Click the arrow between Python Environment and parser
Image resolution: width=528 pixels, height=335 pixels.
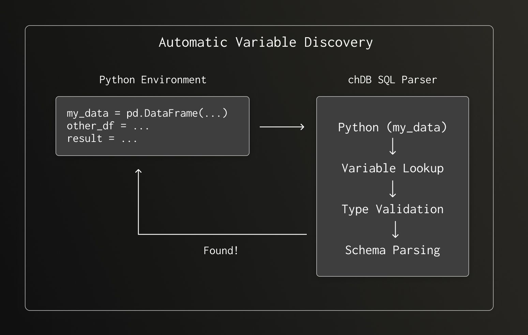click(x=282, y=127)
